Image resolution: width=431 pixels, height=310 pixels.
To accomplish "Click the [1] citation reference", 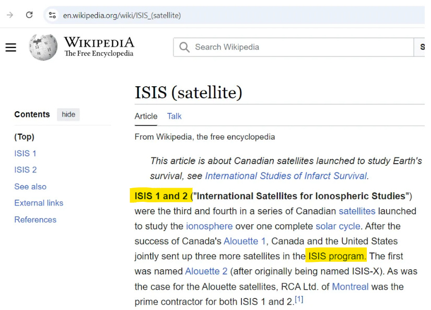I will [299, 299].
